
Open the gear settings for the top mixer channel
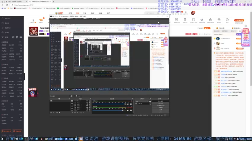131,104
